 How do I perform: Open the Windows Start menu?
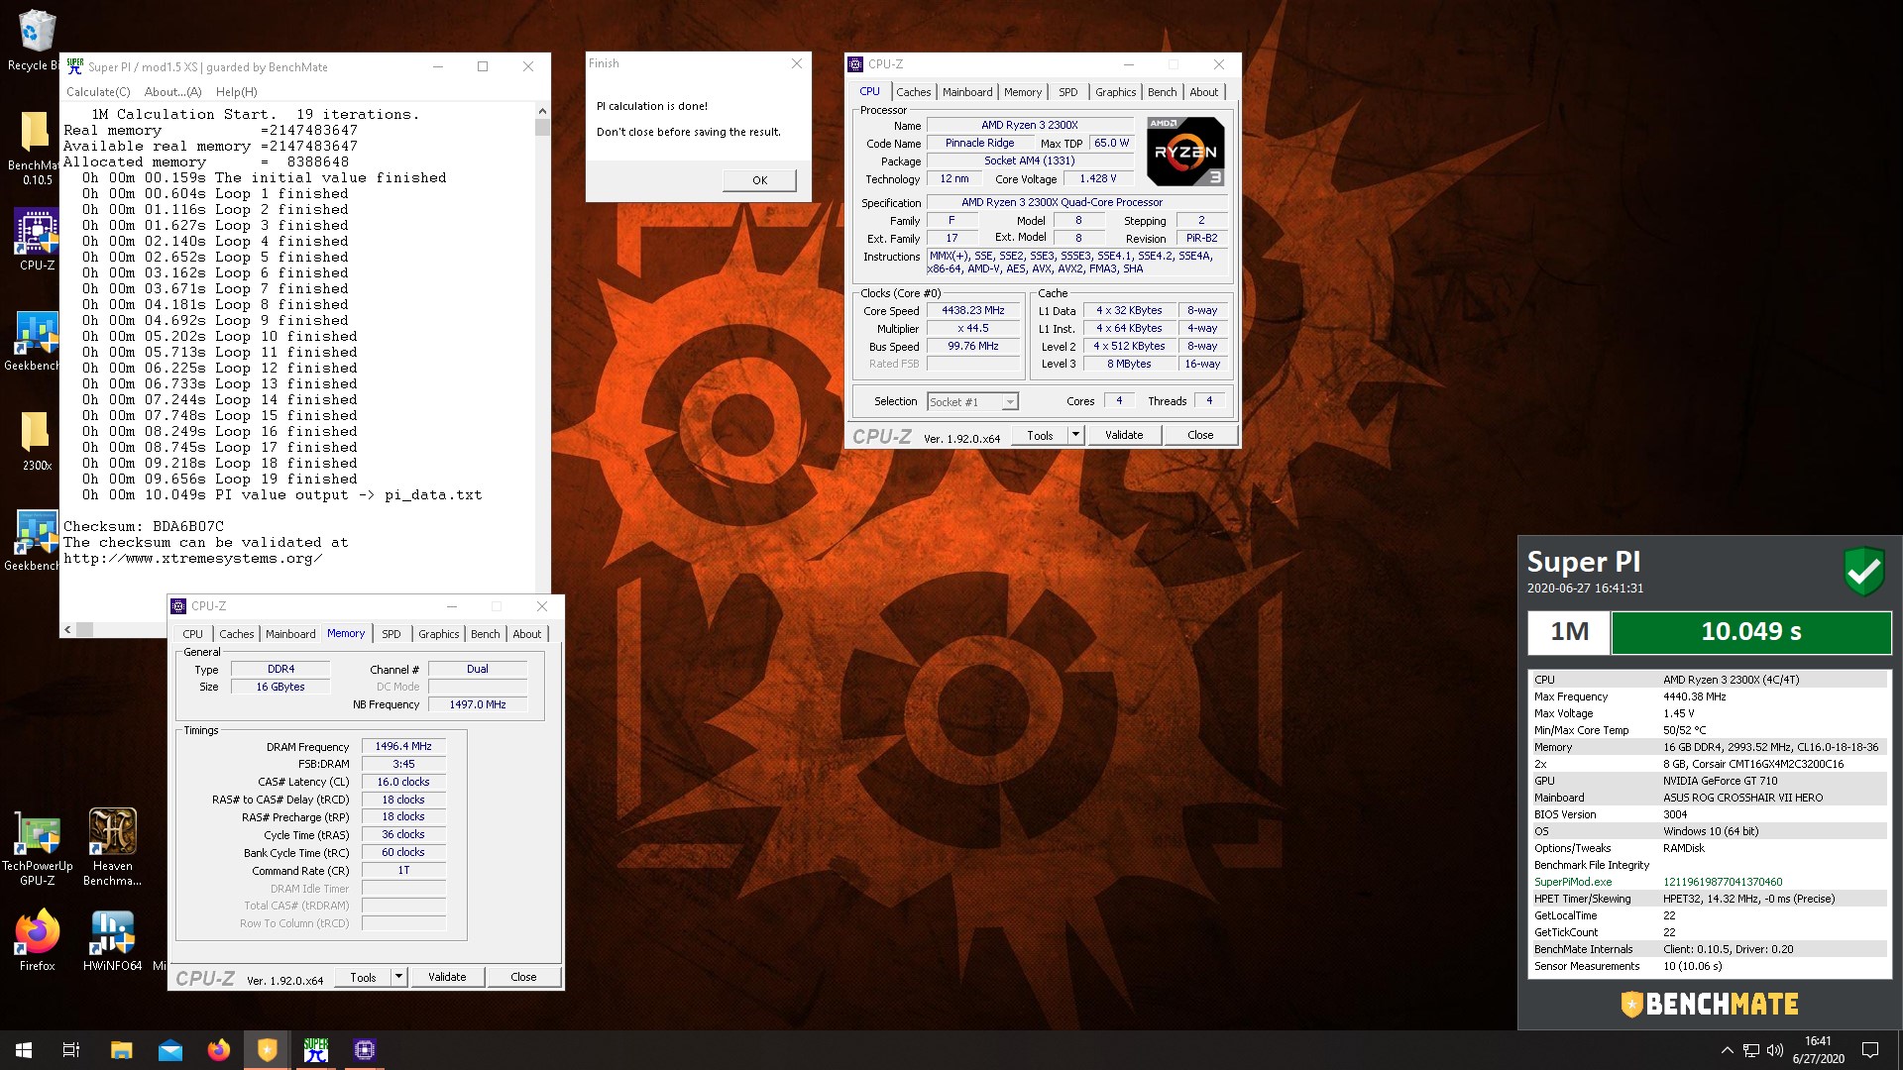(24, 1050)
